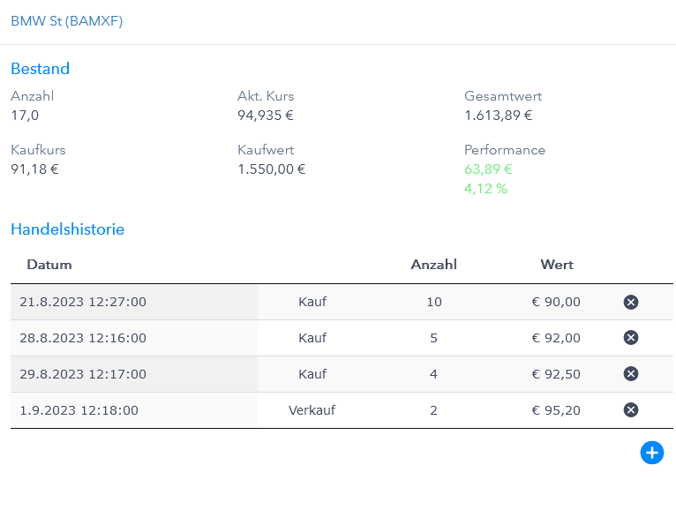The height and width of the screenshot is (510, 676).
Task: Click the € 92,00 value
Action: [556, 338]
